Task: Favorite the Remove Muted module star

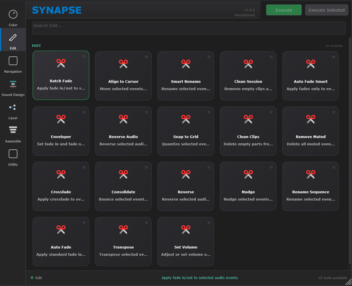Action: pyautogui.click(x=334, y=112)
